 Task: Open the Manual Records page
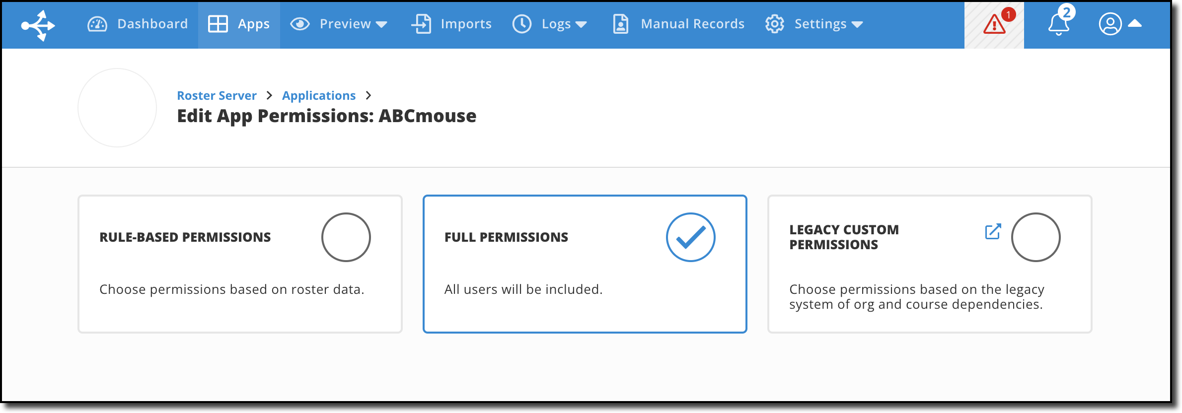click(692, 23)
